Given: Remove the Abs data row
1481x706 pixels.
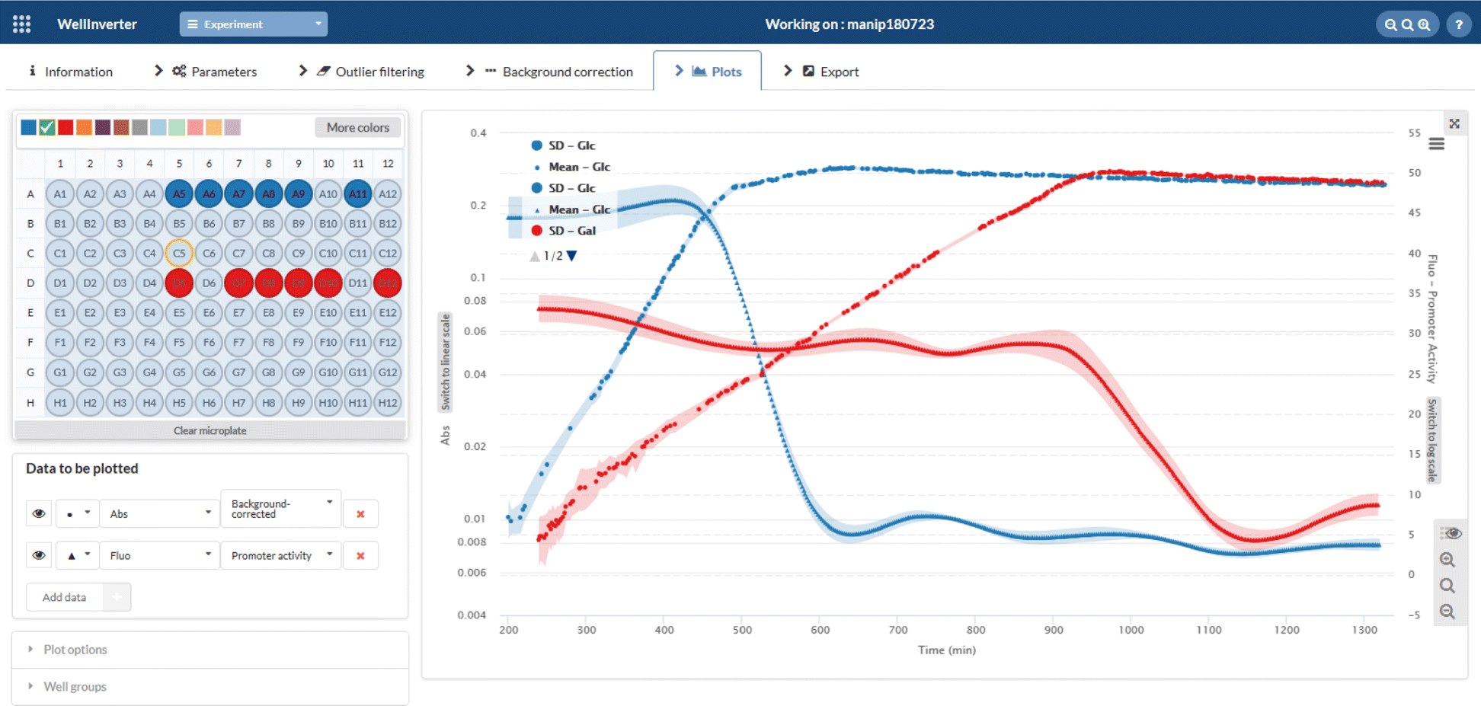Looking at the screenshot, I should pyautogui.click(x=360, y=514).
